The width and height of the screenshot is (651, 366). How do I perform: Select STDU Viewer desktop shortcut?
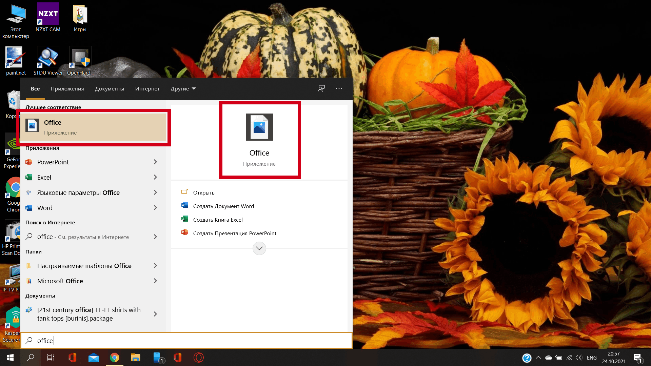click(x=48, y=61)
